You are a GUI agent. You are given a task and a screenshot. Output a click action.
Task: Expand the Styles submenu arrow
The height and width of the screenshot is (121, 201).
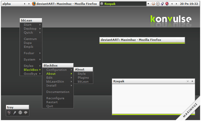click(40, 66)
